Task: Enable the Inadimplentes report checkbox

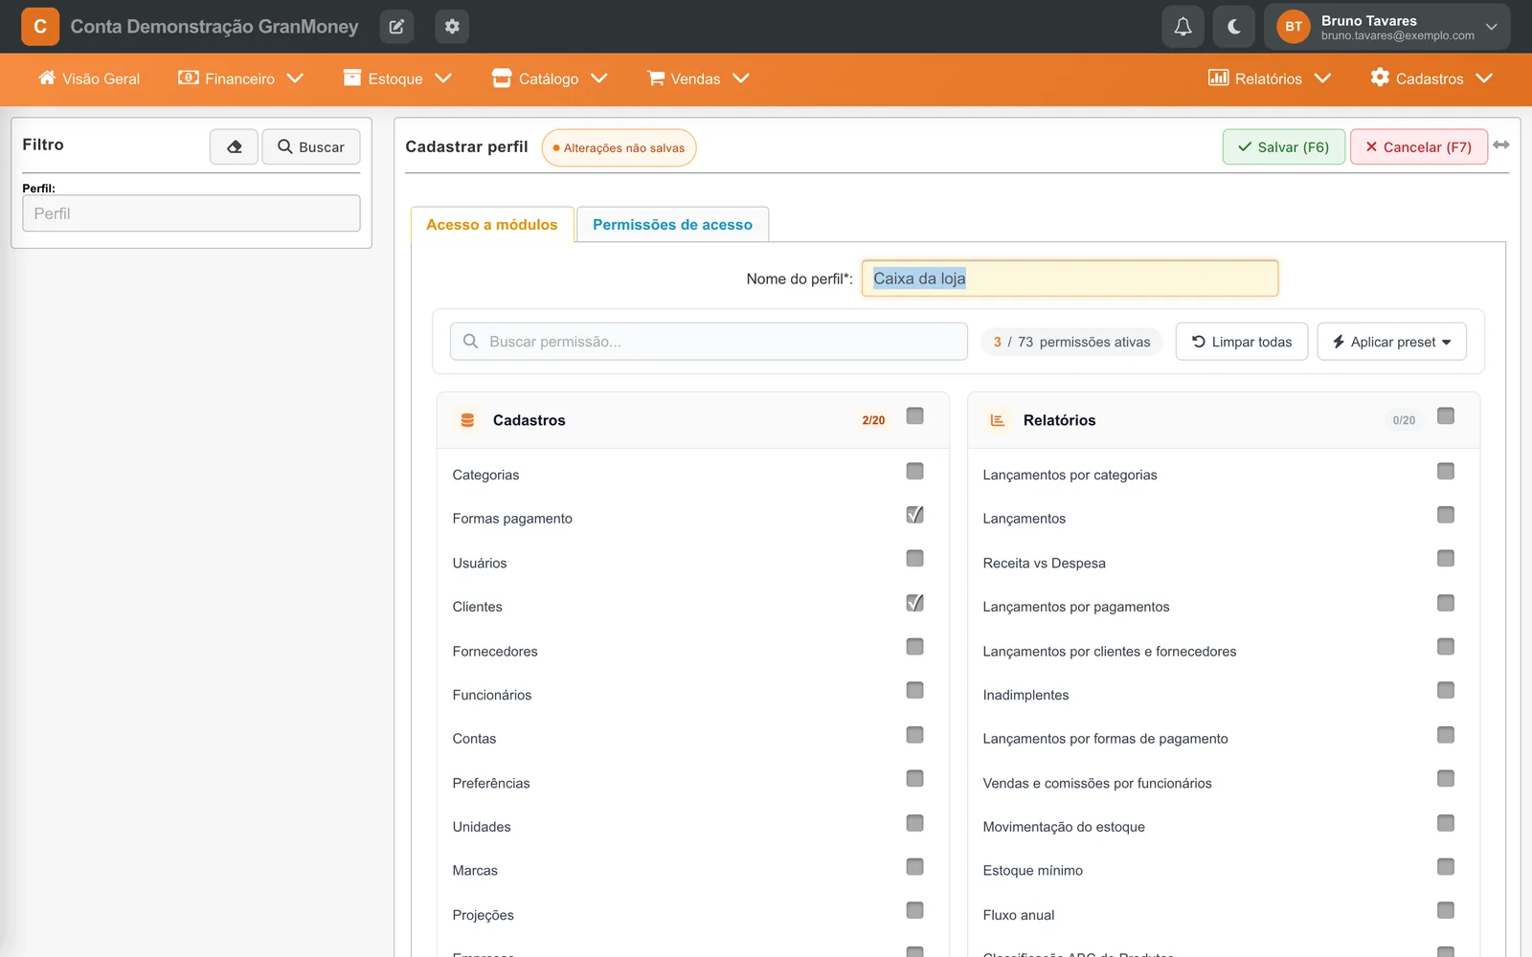Action: [x=1446, y=690]
